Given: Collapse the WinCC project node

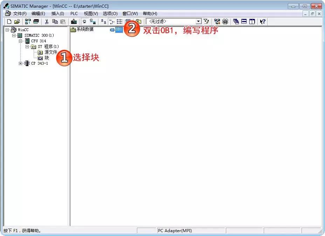Looking at the screenshot, I should tap(7, 30).
